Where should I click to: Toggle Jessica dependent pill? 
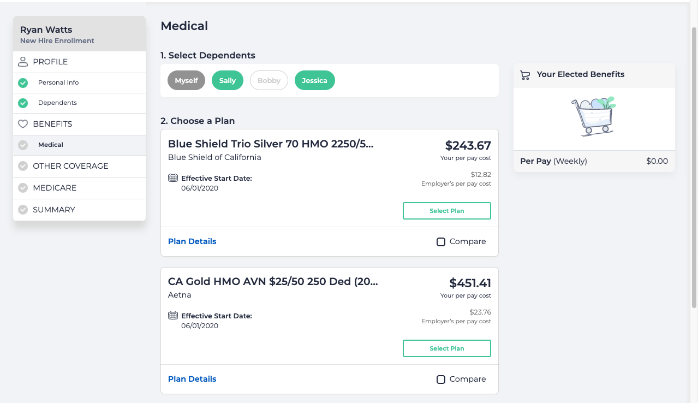pyautogui.click(x=315, y=81)
